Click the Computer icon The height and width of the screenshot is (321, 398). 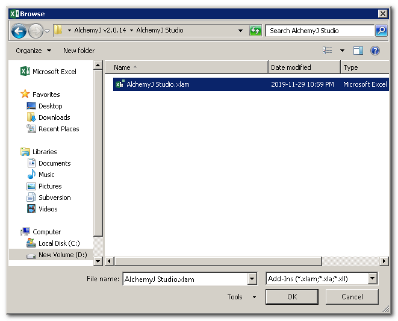click(x=25, y=231)
